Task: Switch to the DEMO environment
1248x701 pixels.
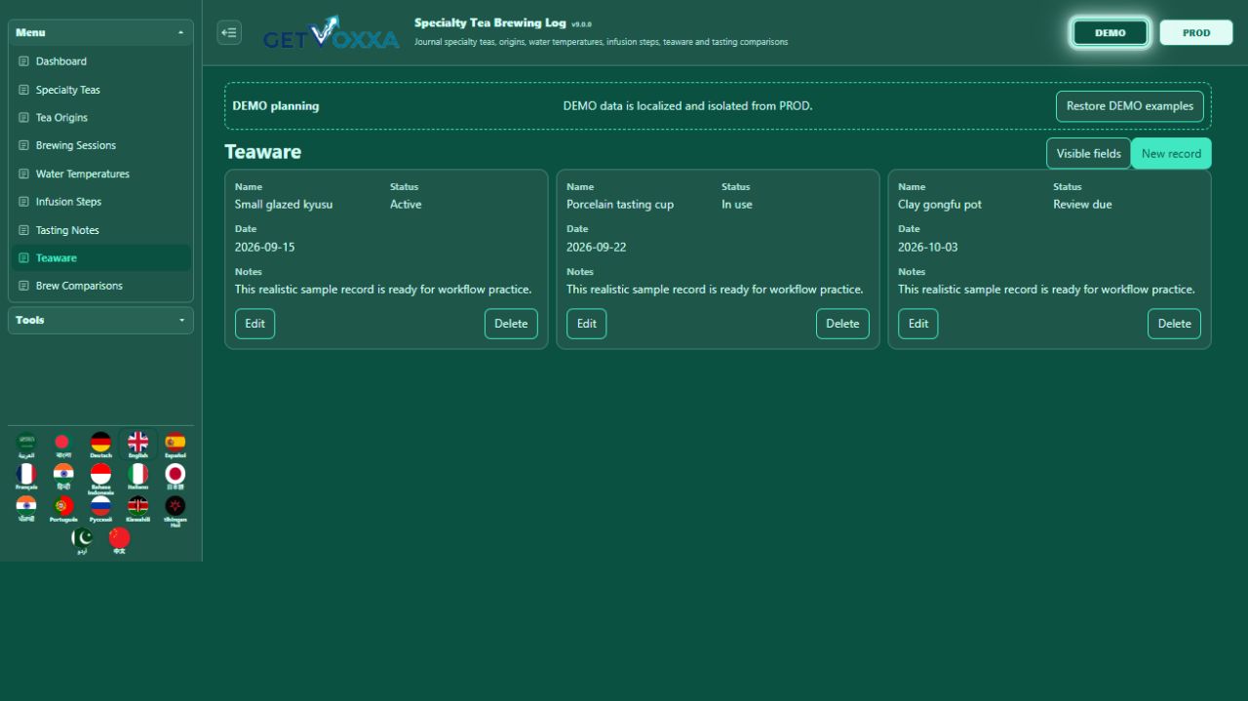Action: (1110, 32)
